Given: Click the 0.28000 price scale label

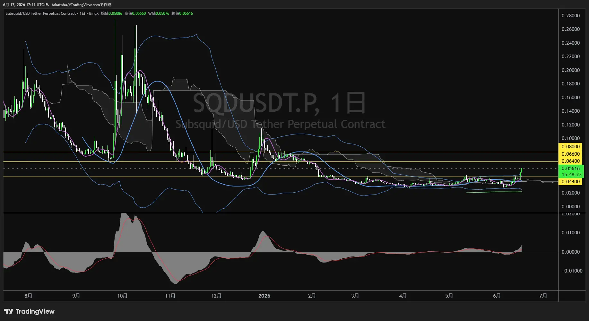Looking at the screenshot, I should click(x=570, y=16).
